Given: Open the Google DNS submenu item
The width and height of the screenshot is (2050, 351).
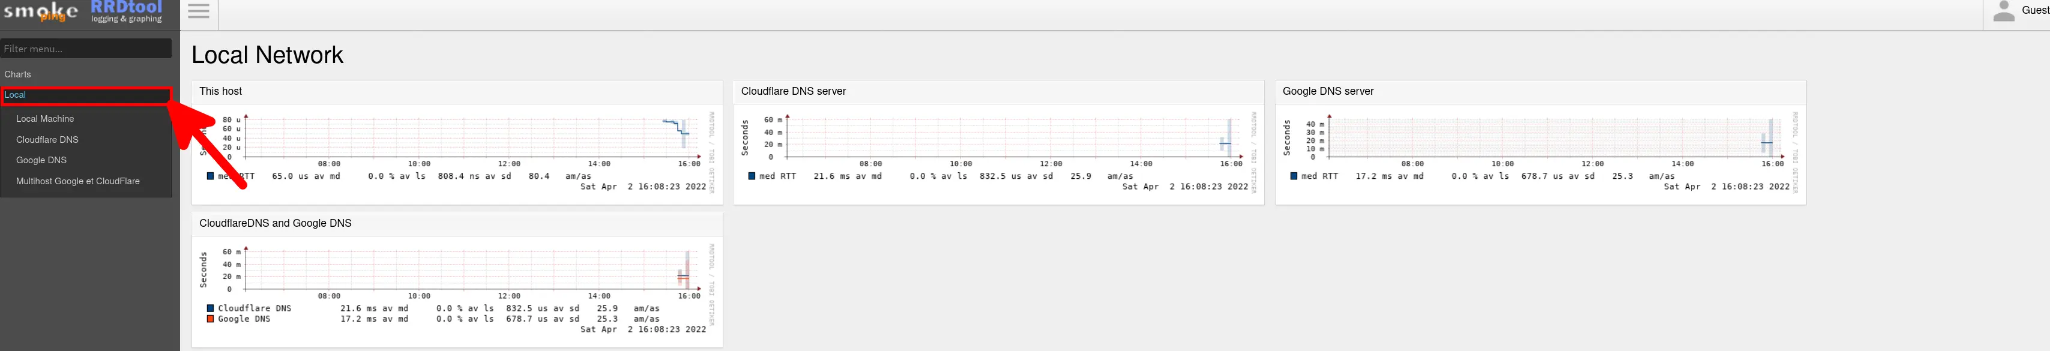Looking at the screenshot, I should pyautogui.click(x=41, y=160).
